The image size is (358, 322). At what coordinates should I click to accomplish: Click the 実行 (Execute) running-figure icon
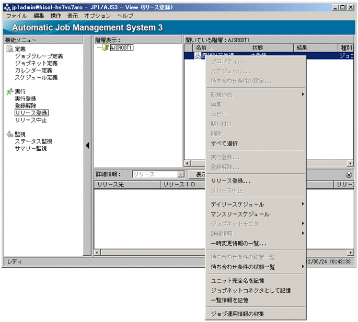pos(9,91)
